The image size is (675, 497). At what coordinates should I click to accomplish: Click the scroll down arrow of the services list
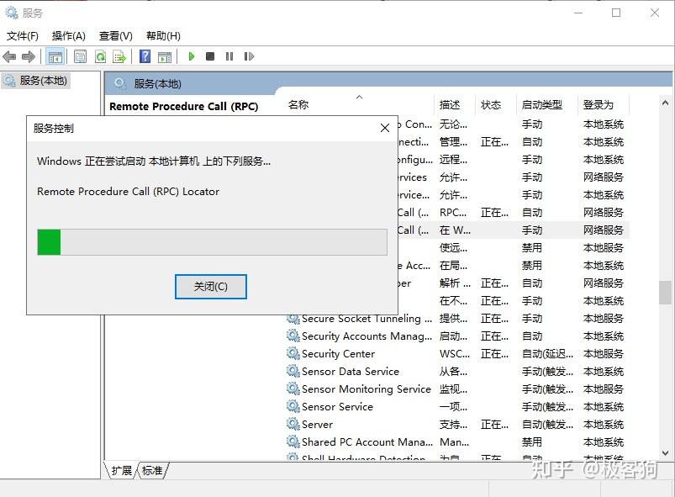tap(665, 452)
